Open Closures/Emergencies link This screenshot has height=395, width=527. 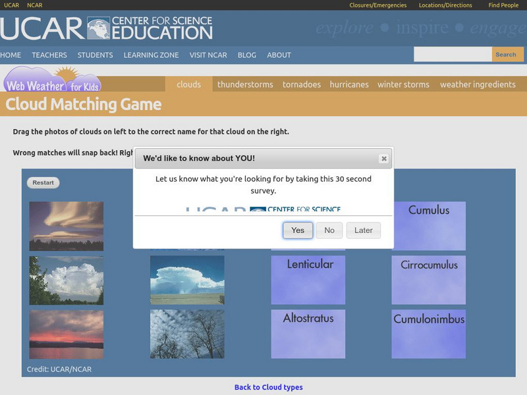pos(377,5)
